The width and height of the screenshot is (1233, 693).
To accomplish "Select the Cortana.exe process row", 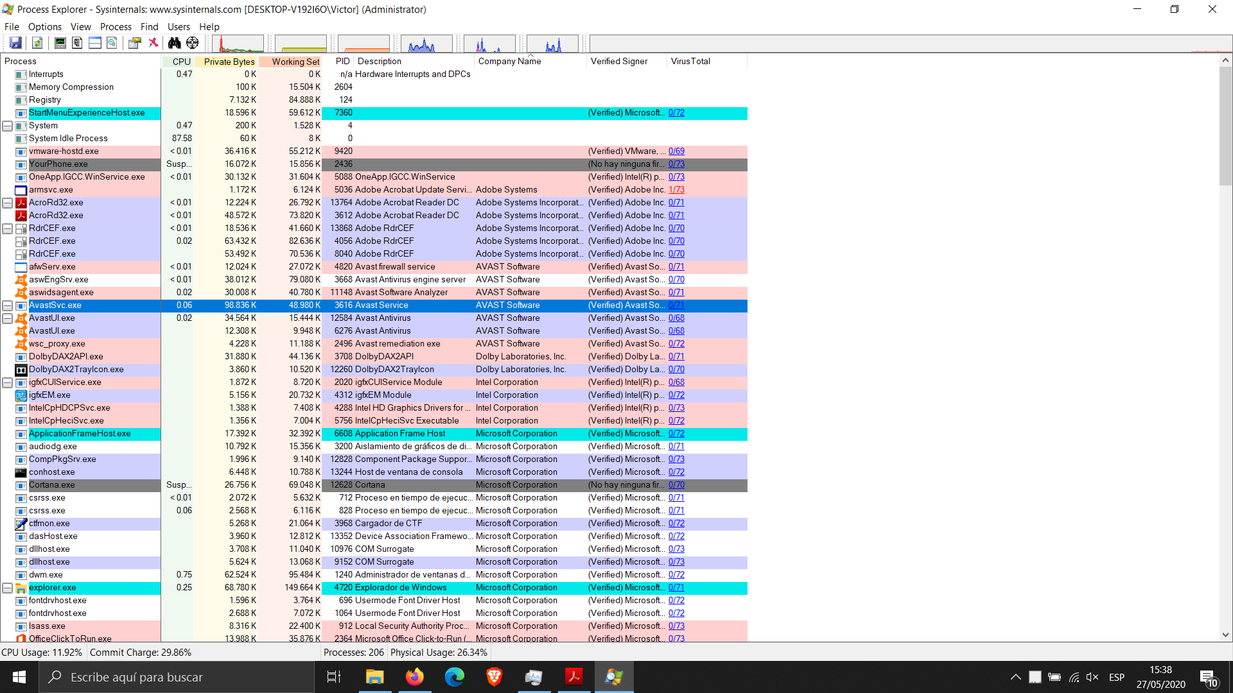I will 52,485.
